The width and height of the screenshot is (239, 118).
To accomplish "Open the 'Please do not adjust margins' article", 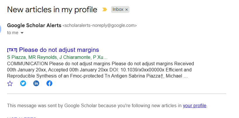I will pos(59,50).
